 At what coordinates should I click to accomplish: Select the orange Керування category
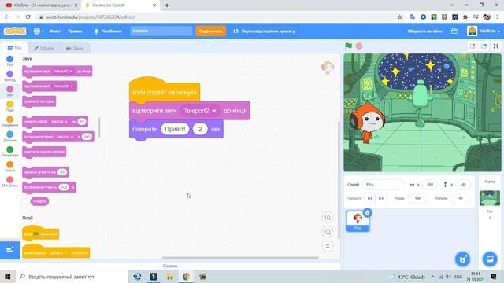(x=10, y=121)
